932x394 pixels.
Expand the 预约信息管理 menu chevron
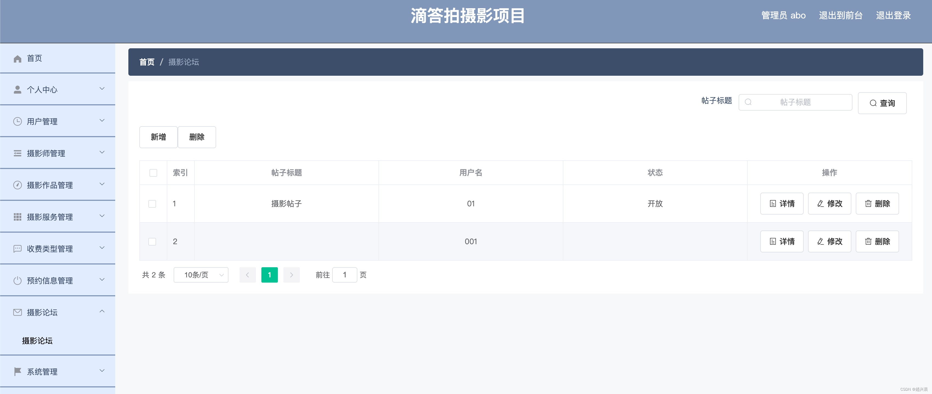coord(102,280)
